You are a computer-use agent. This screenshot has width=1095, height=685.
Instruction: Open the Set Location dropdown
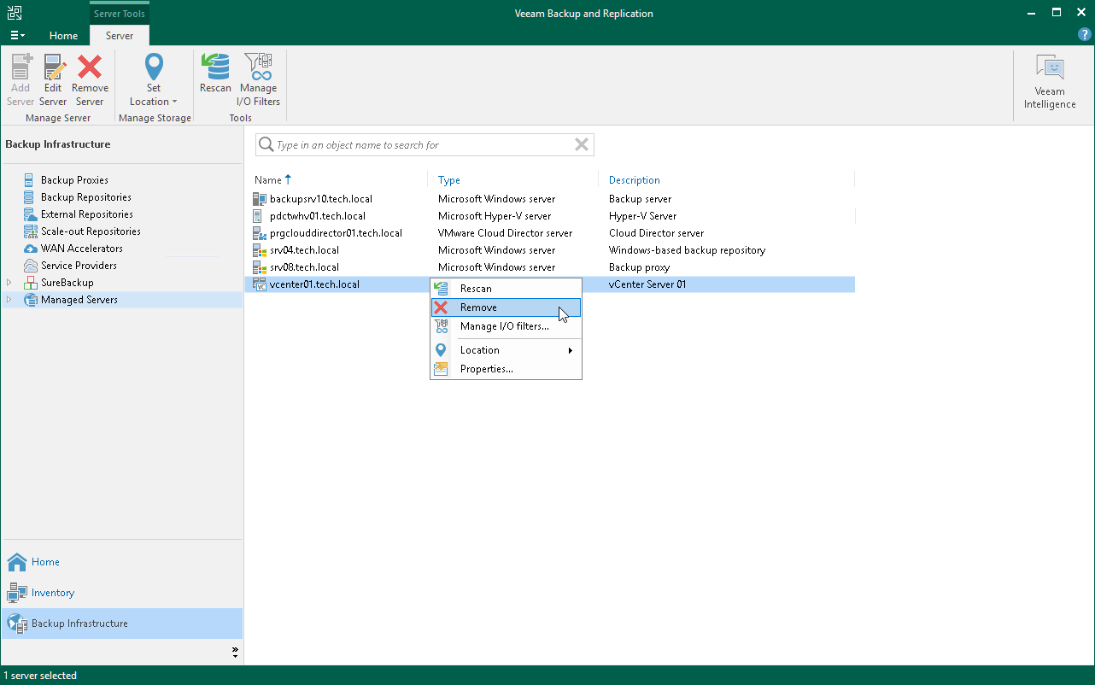pyautogui.click(x=154, y=80)
